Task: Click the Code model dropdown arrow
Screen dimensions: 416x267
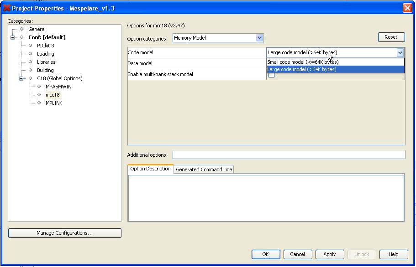Action: [400, 52]
